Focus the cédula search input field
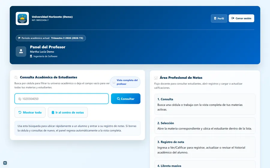Viewport: 270px width, 168px height. pyautogui.click(x=61, y=99)
